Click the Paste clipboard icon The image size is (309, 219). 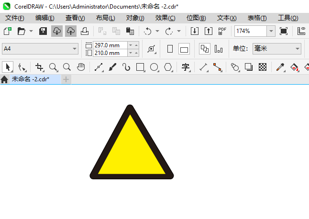pyautogui.click(x=130, y=31)
